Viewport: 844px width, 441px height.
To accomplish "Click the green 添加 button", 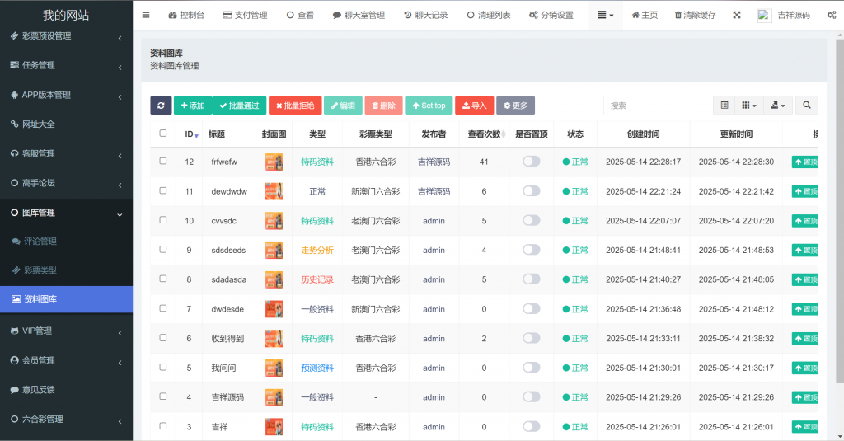I will click(x=192, y=106).
